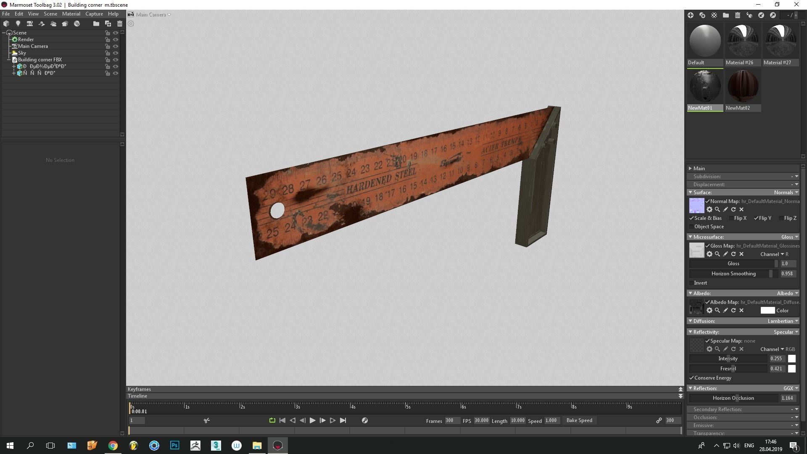Create new folder group in scene toolbar
Screen dimensions: 807x454
(x=96, y=24)
